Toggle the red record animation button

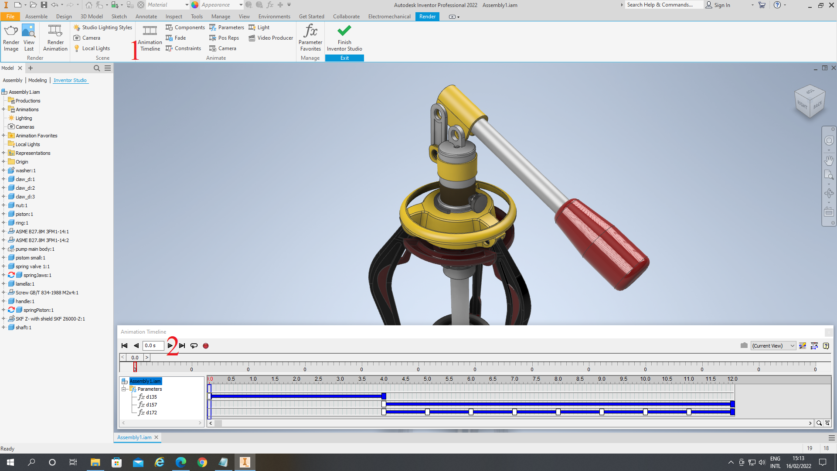206,346
